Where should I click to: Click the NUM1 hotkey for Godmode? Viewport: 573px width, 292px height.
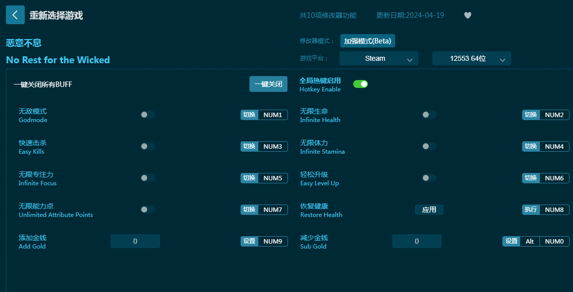273,115
